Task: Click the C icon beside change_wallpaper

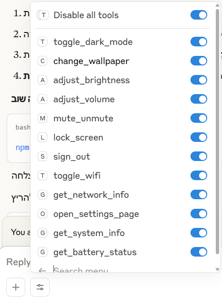Action: [42, 61]
